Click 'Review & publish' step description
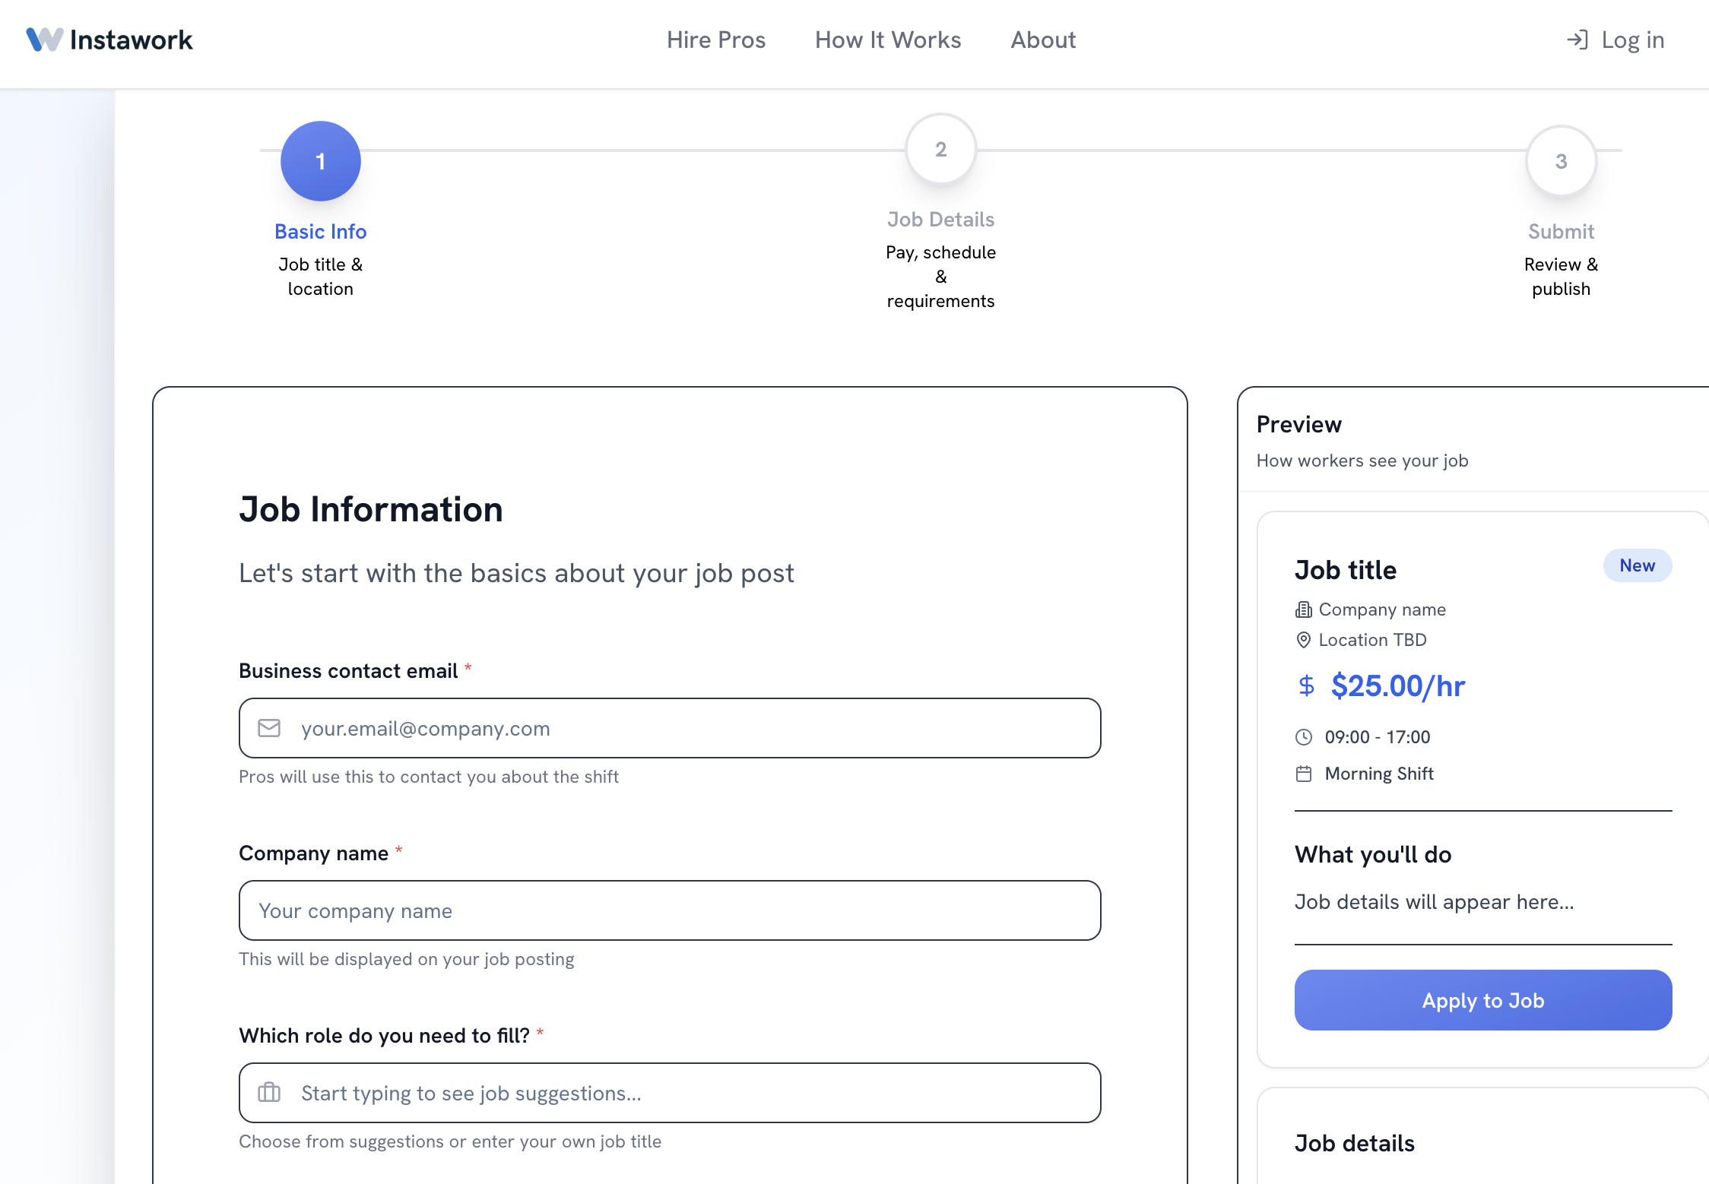This screenshot has height=1184, width=1709. click(x=1562, y=277)
